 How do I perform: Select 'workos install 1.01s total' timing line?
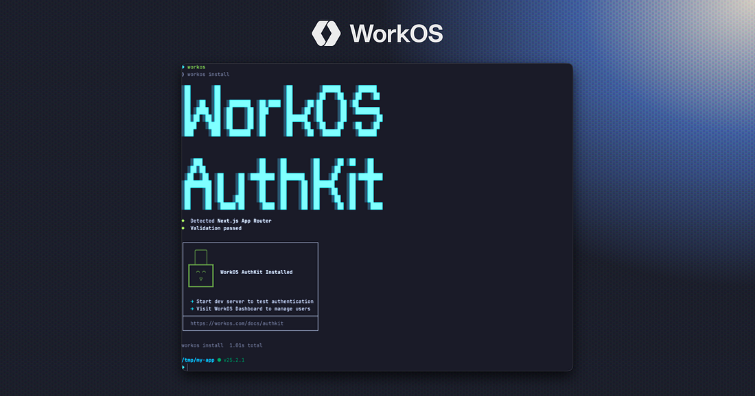(222, 345)
